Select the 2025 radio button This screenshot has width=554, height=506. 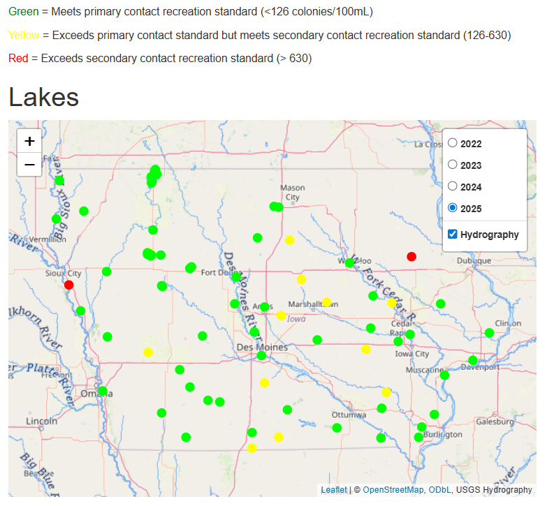click(453, 207)
